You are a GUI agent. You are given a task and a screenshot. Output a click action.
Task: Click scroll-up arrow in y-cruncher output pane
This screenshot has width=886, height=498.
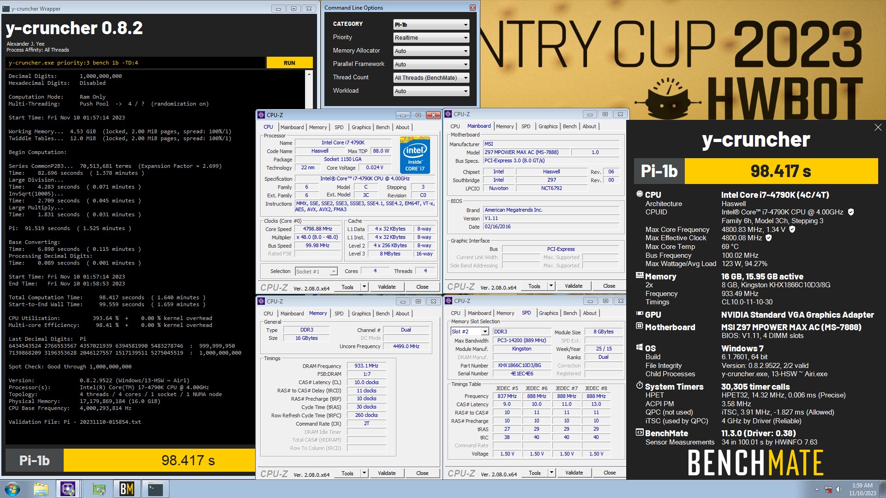coord(309,74)
